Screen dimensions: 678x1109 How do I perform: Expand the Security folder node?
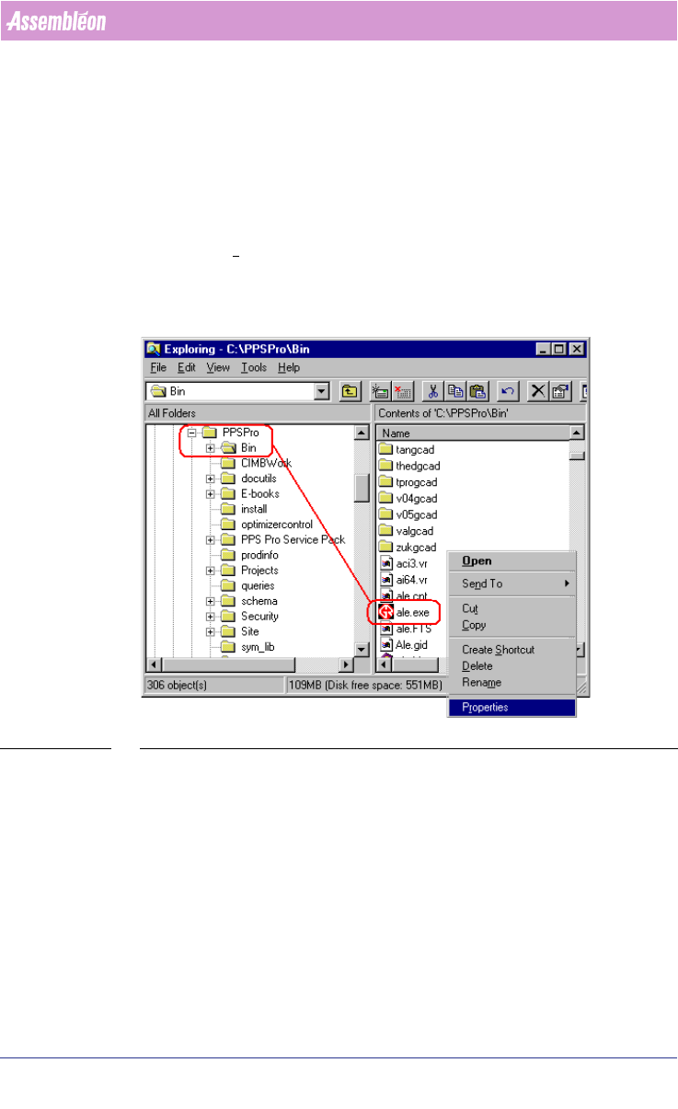click(x=210, y=617)
